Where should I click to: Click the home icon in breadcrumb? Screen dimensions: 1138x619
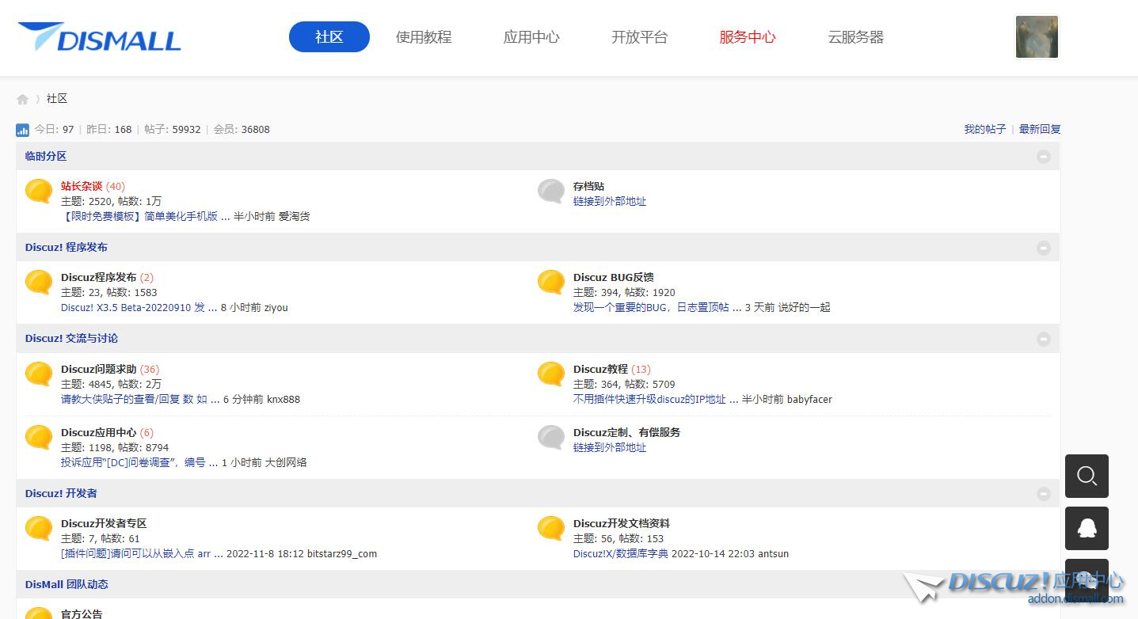pyautogui.click(x=22, y=99)
